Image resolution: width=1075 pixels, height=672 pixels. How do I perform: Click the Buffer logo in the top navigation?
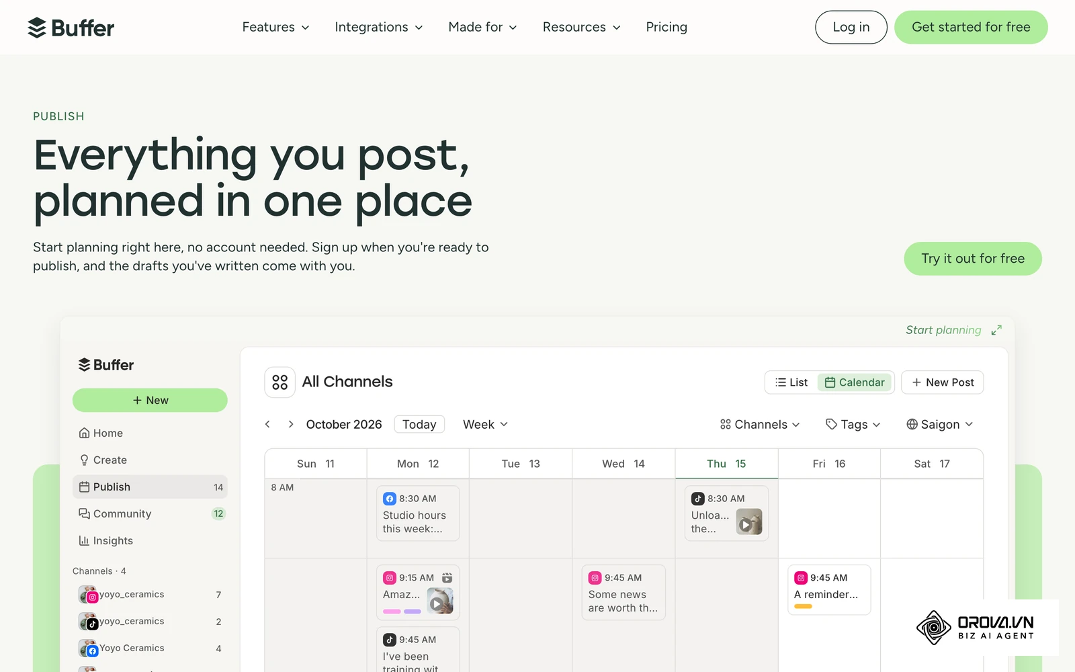pos(71,28)
